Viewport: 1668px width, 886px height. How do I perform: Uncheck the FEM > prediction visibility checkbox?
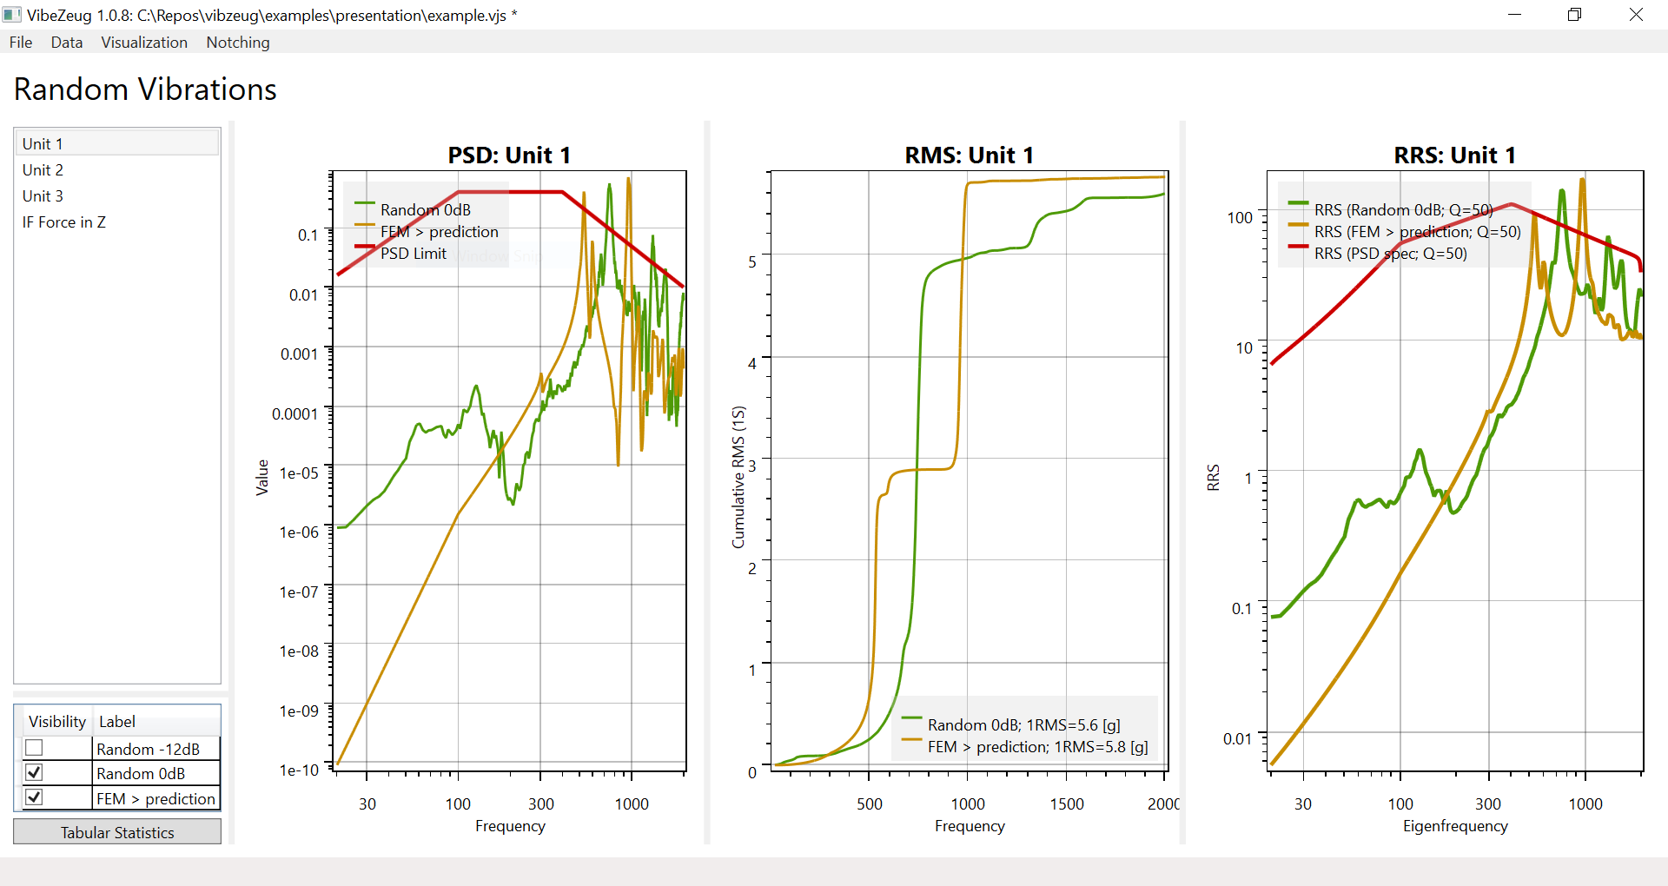point(34,797)
